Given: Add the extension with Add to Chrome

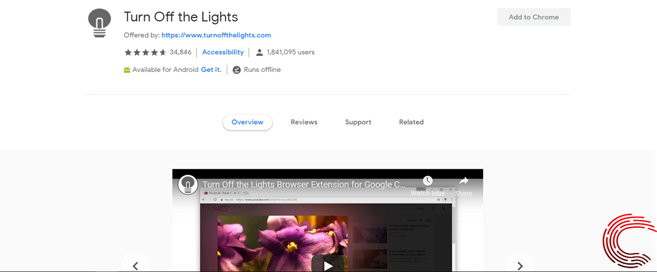Looking at the screenshot, I should pos(534,17).
